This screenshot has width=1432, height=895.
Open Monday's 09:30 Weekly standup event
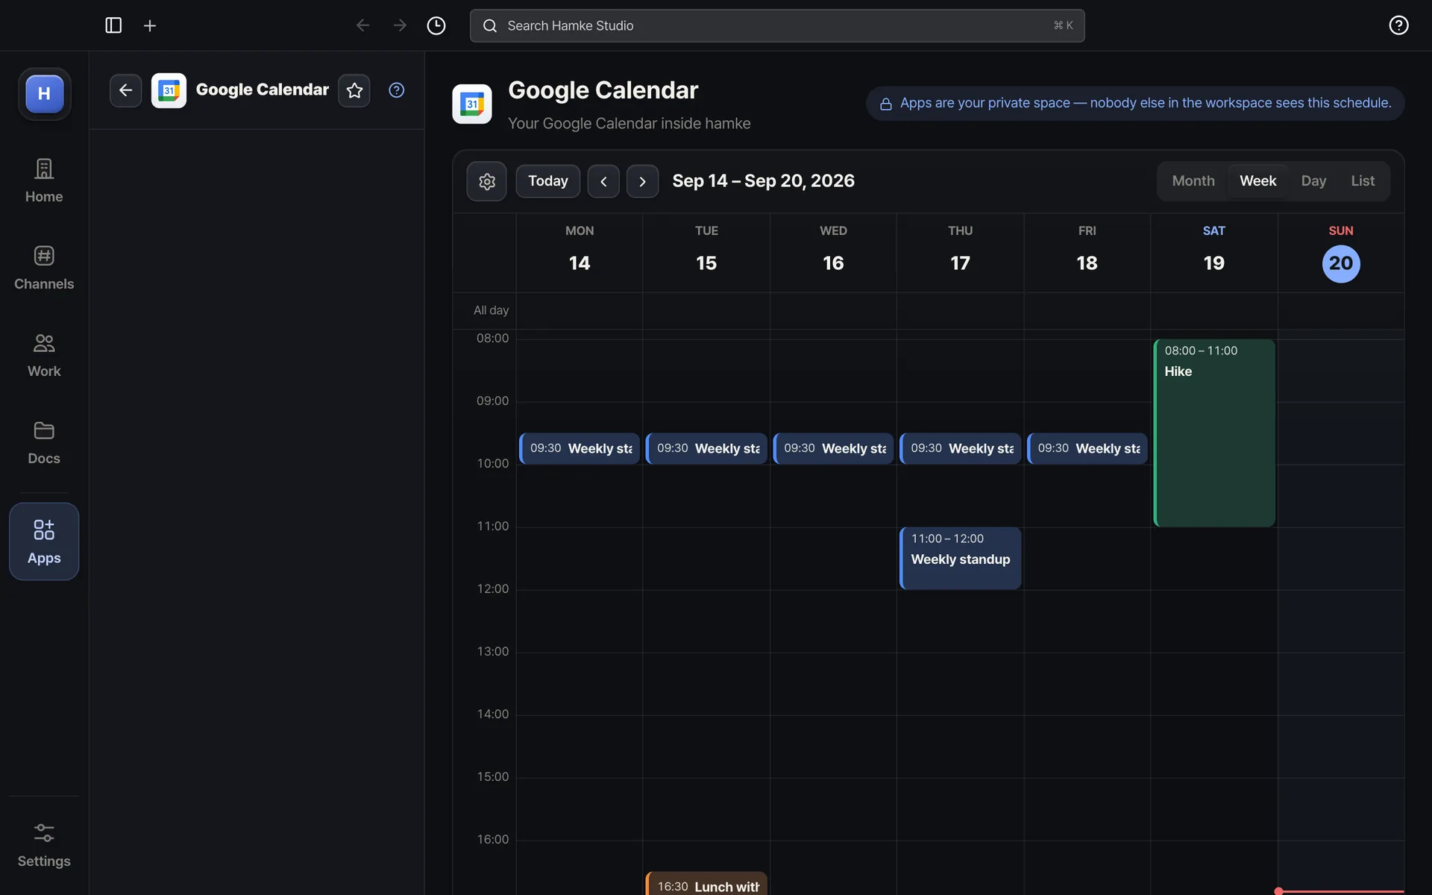(580, 448)
